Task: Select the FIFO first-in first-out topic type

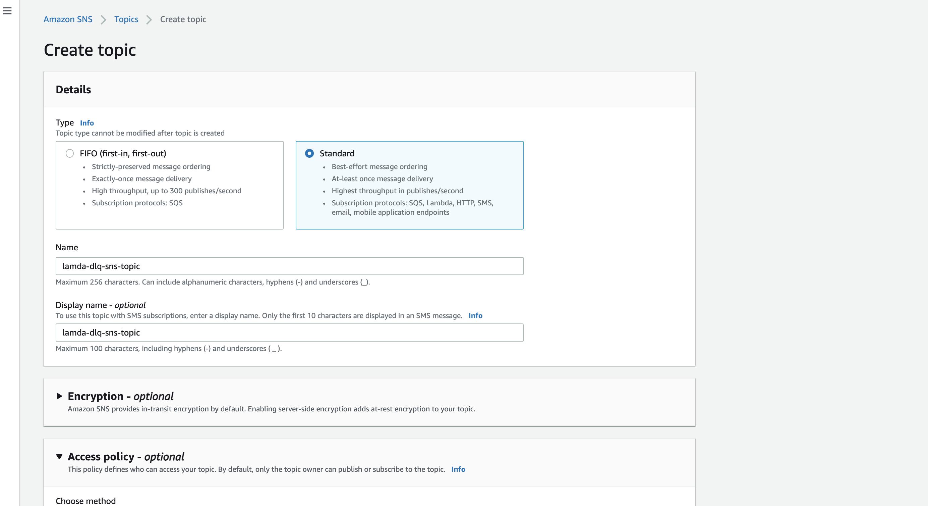Action: tap(69, 153)
